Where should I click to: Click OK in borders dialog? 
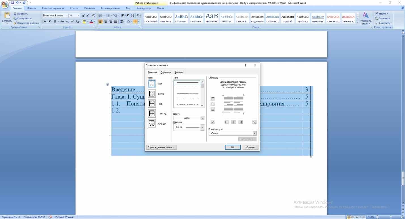pos(233,147)
